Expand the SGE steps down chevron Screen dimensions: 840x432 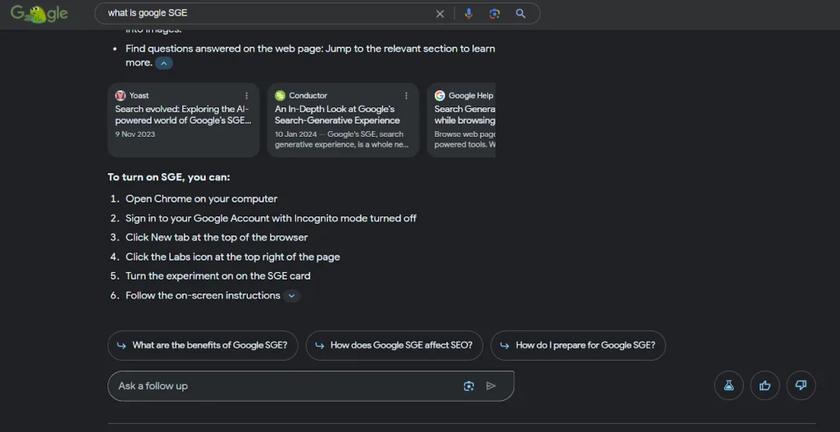pos(292,296)
